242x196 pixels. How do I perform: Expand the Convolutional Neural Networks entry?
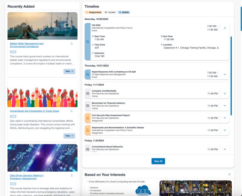[225, 149]
